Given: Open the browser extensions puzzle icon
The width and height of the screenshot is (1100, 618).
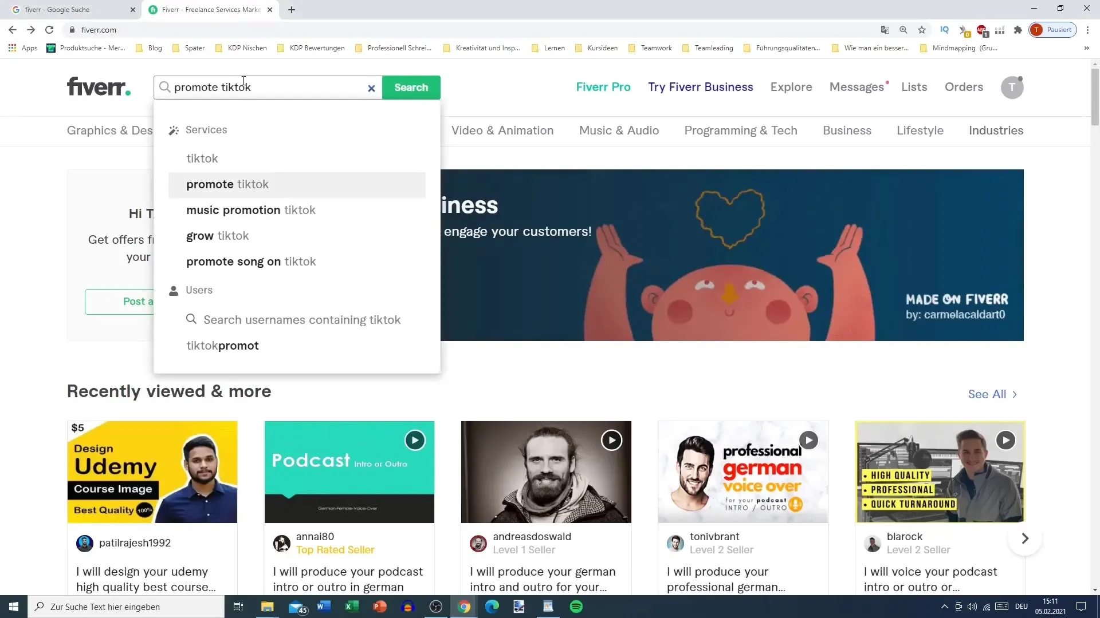Looking at the screenshot, I should pos(1018,30).
